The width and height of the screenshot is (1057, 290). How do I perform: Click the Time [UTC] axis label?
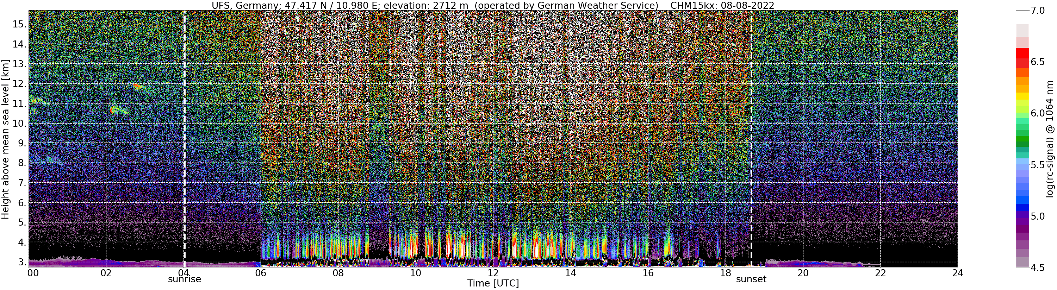[493, 283]
